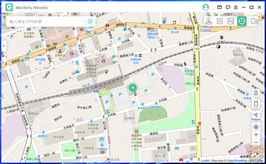Open the phone device management icon
The width and height of the screenshot is (266, 164).
(256, 104)
